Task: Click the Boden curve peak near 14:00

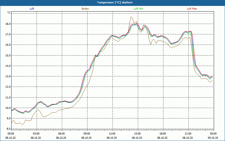Action: (x=131, y=17)
